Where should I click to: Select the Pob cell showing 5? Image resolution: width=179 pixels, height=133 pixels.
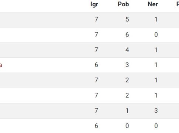tap(127, 20)
